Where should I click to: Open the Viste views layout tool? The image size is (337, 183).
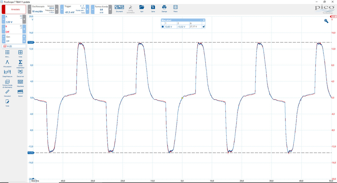coord(20,54)
